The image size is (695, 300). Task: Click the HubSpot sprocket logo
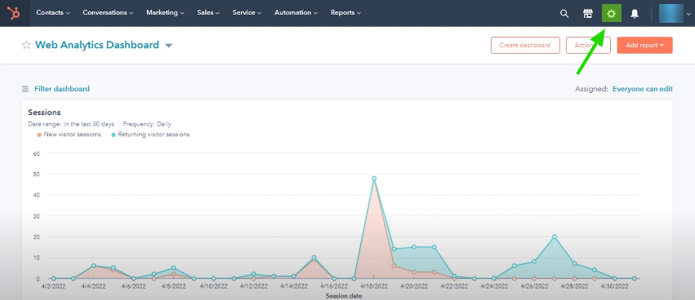pos(15,13)
